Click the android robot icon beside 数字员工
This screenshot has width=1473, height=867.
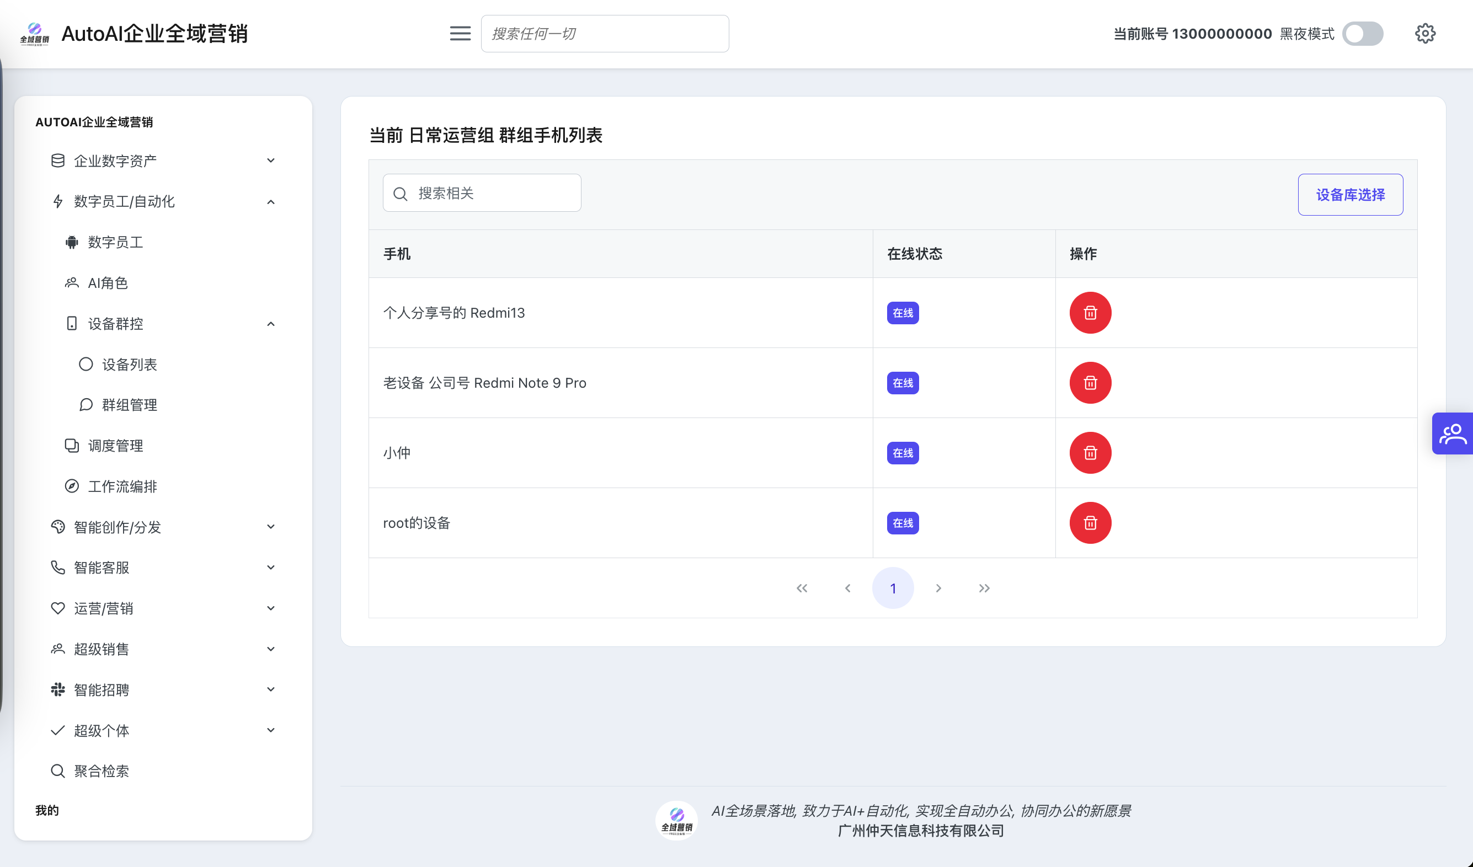(x=71, y=242)
